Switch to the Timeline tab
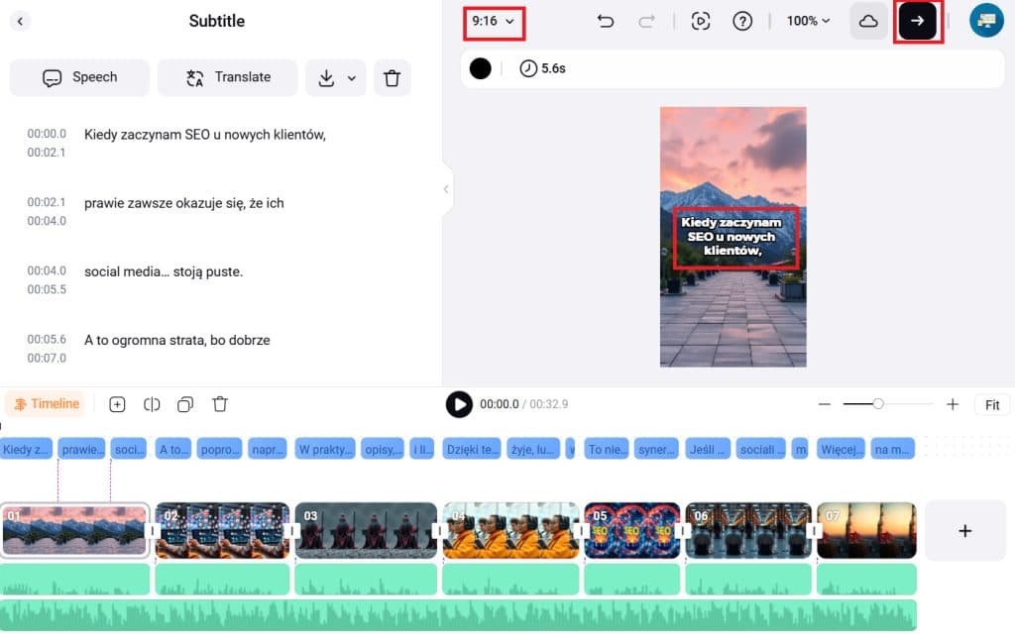Image resolution: width=1015 pixels, height=642 pixels. click(x=46, y=404)
